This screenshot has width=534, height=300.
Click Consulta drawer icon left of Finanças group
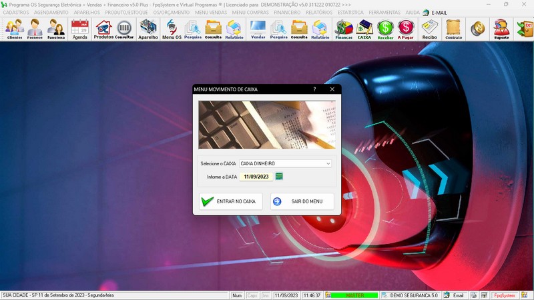pyautogui.click(x=299, y=29)
